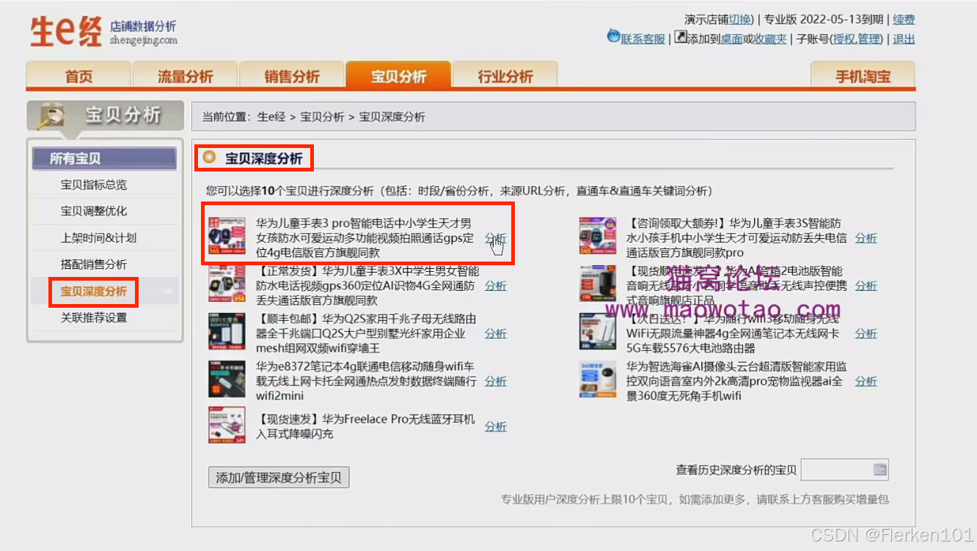This screenshot has height=551, width=977.
Task: Click the 宝贝分析 sidebar header icon
Action: click(x=53, y=115)
